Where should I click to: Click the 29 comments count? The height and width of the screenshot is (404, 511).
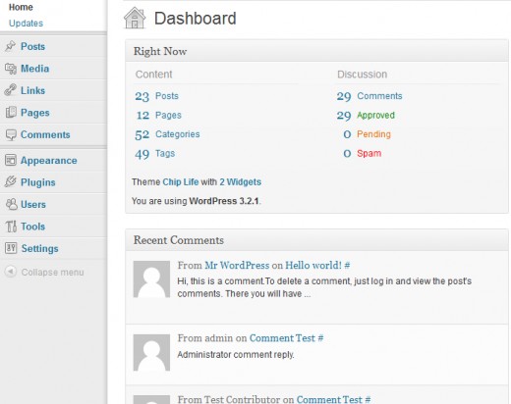(344, 96)
